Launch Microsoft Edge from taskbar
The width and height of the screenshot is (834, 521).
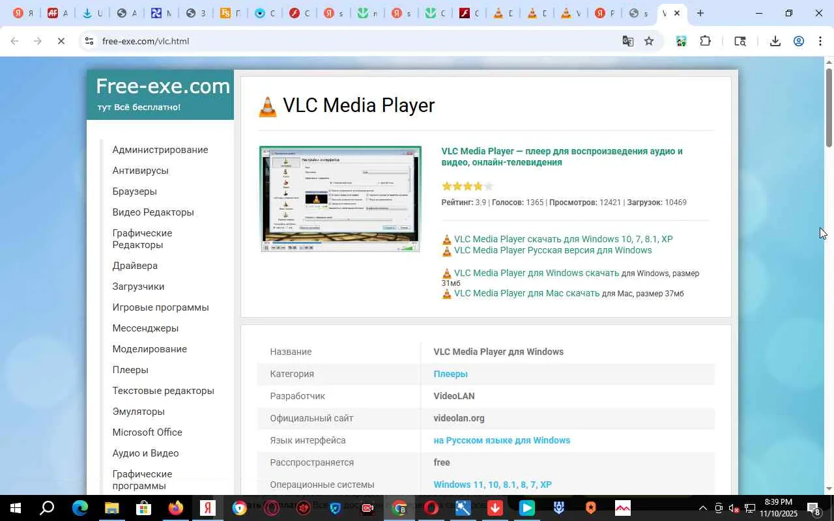[79, 508]
